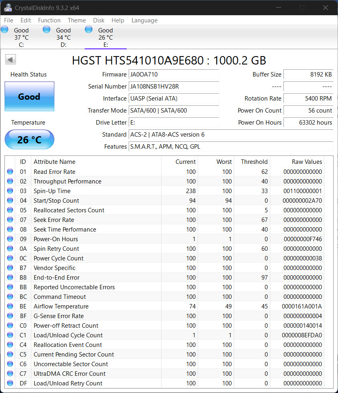The width and height of the screenshot is (338, 393).
Task: Click the status dot for End-to-End Error
Action: tap(10, 277)
